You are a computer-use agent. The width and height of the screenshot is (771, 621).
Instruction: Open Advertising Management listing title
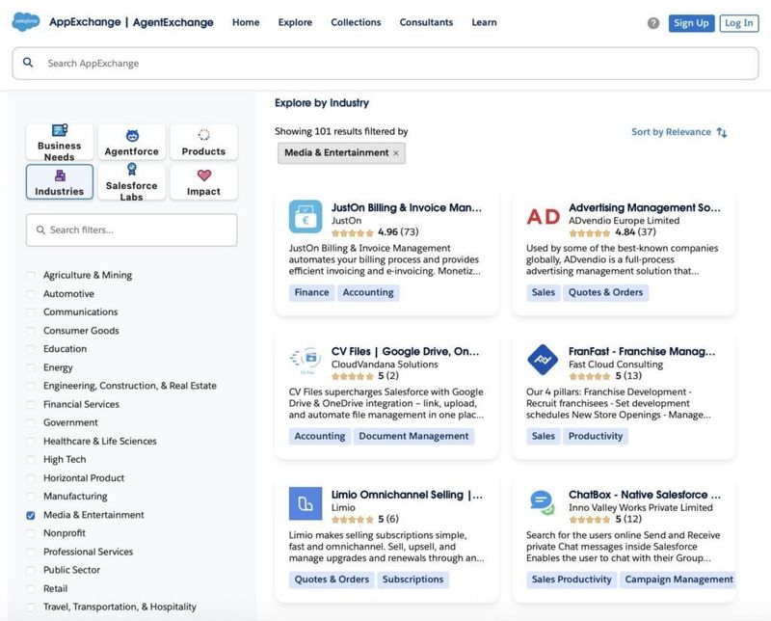645,207
